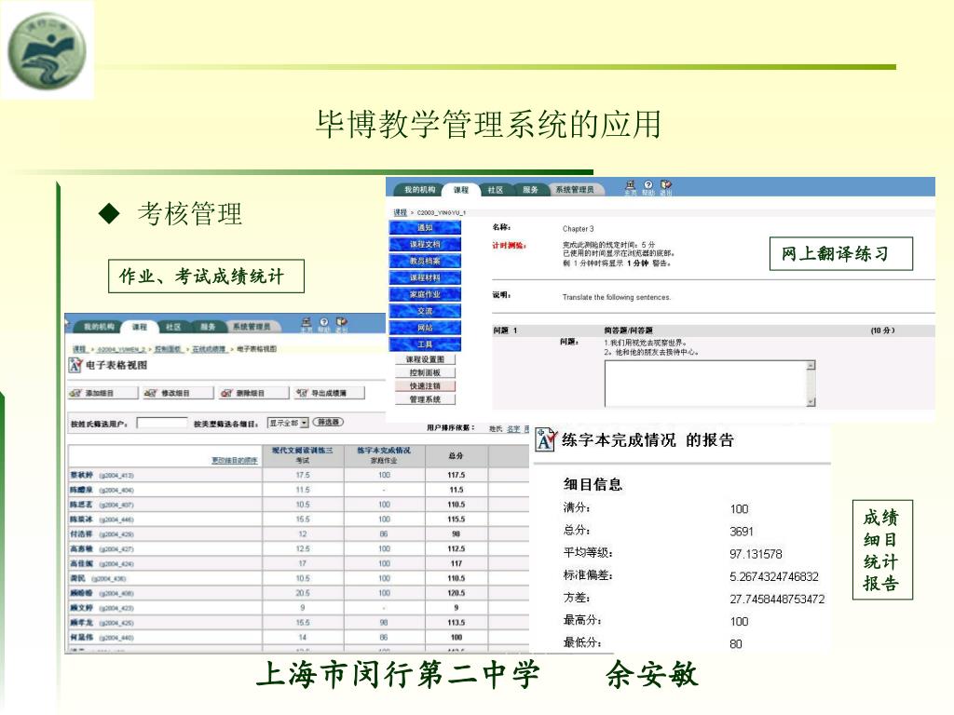Click the 修改细目 button
Image resolution: width=954 pixels, height=715 pixels.
coord(179,393)
